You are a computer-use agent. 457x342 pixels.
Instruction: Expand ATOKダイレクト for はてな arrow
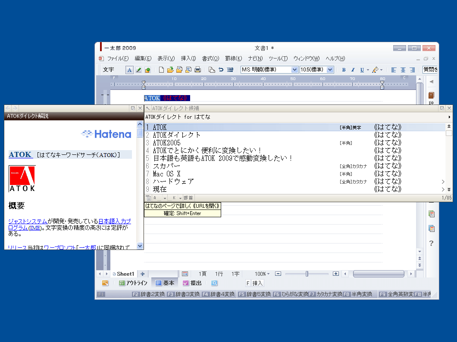click(449, 117)
